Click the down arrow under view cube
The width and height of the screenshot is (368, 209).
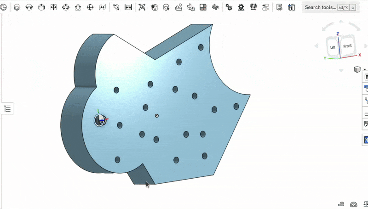(x=341, y=70)
